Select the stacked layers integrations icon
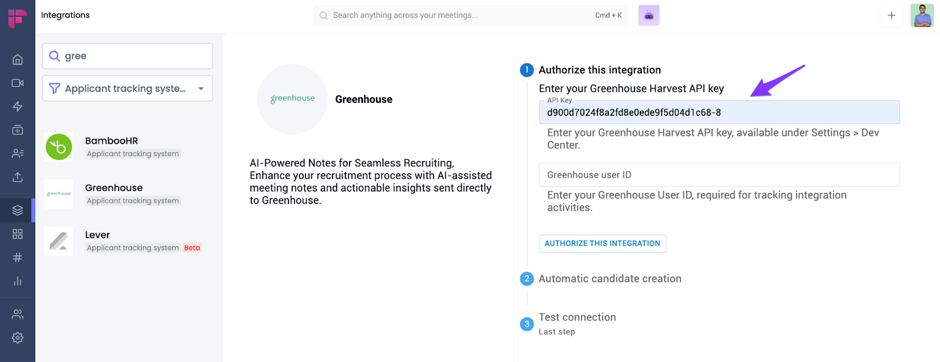The image size is (940, 362). pyautogui.click(x=18, y=210)
